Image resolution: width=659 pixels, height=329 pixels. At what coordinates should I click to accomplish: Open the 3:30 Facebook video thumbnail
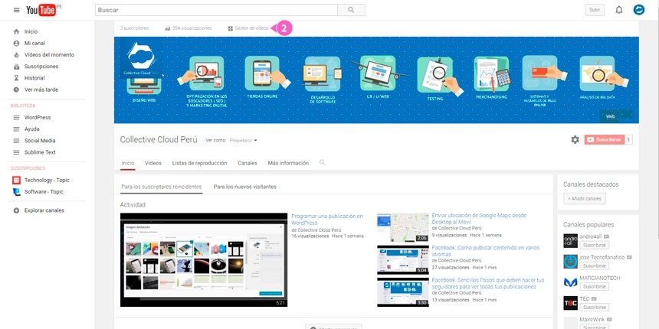click(402, 292)
